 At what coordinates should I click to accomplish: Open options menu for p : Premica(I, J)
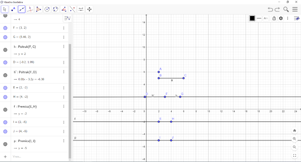64,141
